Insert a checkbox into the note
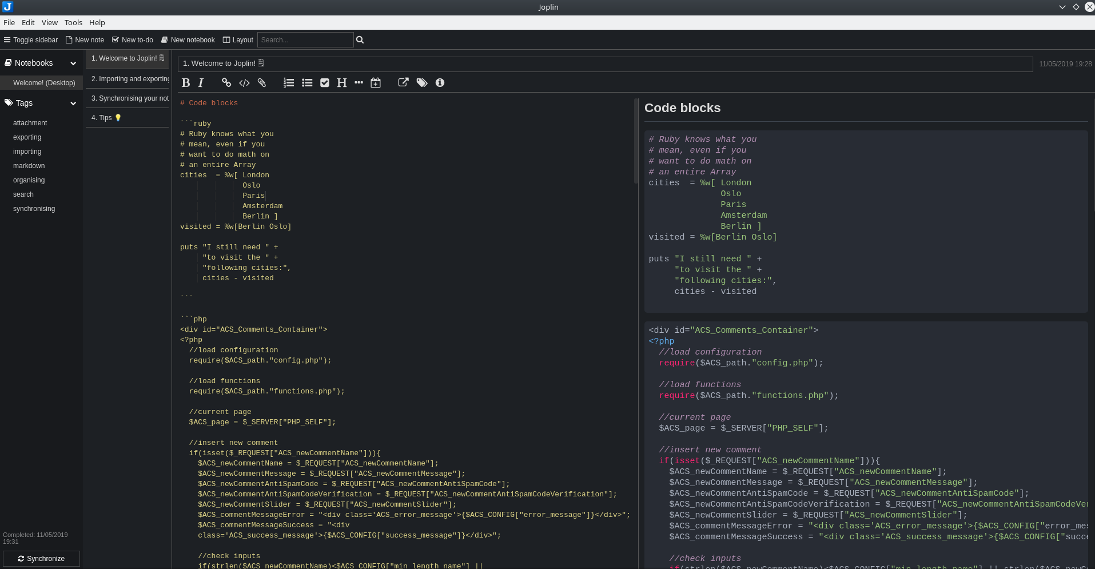The width and height of the screenshot is (1095, 569). [325, 82]
